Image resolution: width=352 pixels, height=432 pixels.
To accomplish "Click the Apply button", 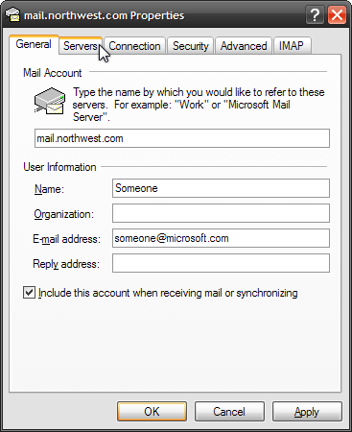I will click(x=307, y=412).
